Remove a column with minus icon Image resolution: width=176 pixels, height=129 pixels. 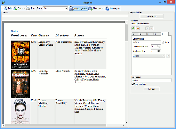pos(138,28)
